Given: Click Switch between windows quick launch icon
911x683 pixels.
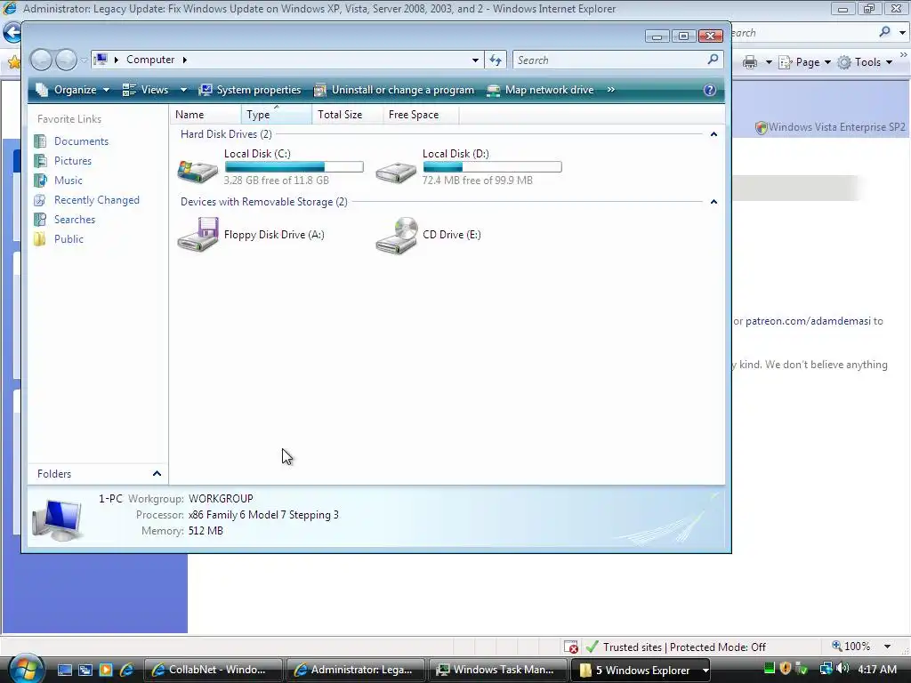Looking at the screenshot, I should coord(85,670).
